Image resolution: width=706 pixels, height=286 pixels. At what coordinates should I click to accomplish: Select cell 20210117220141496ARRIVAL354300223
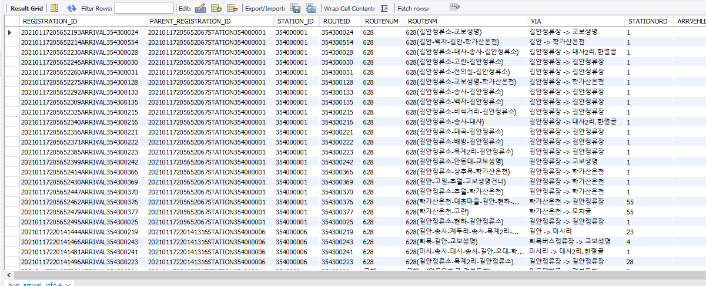pos(81,262)
